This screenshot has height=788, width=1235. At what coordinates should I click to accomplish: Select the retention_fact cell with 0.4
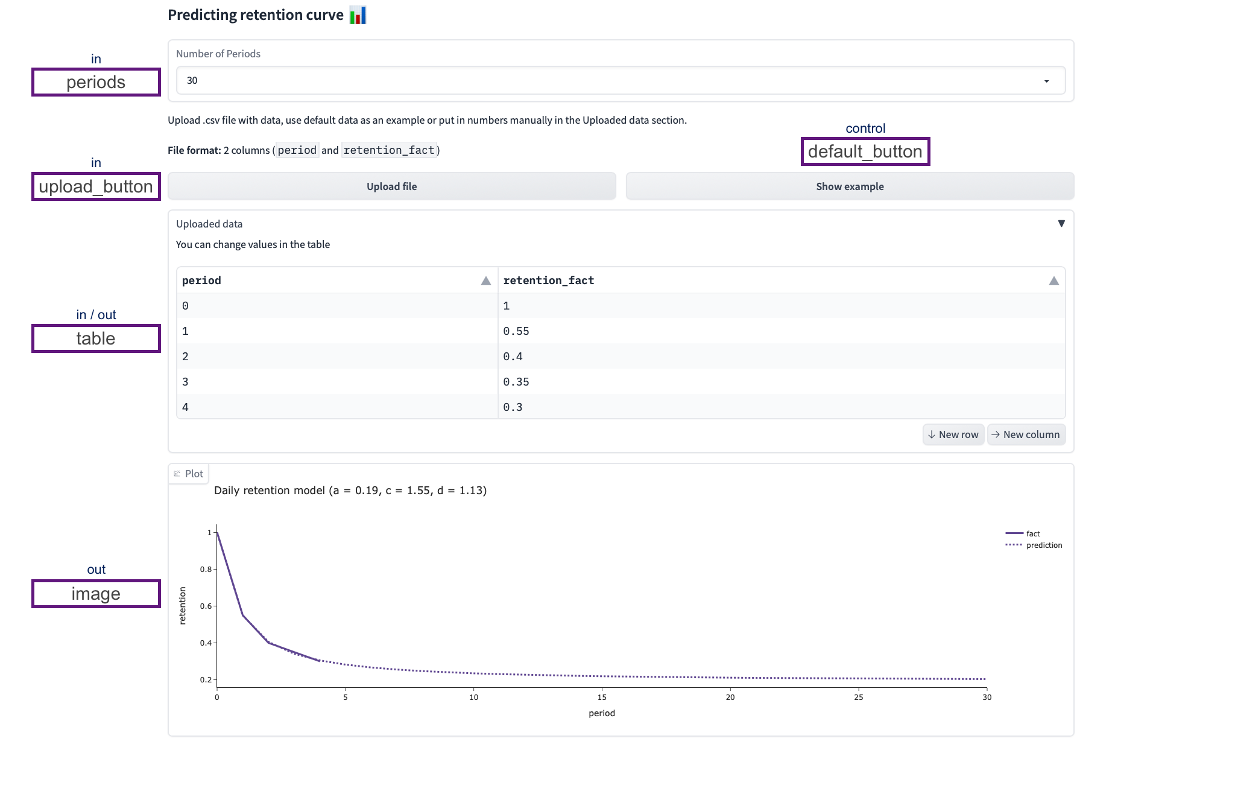point(782,357)
